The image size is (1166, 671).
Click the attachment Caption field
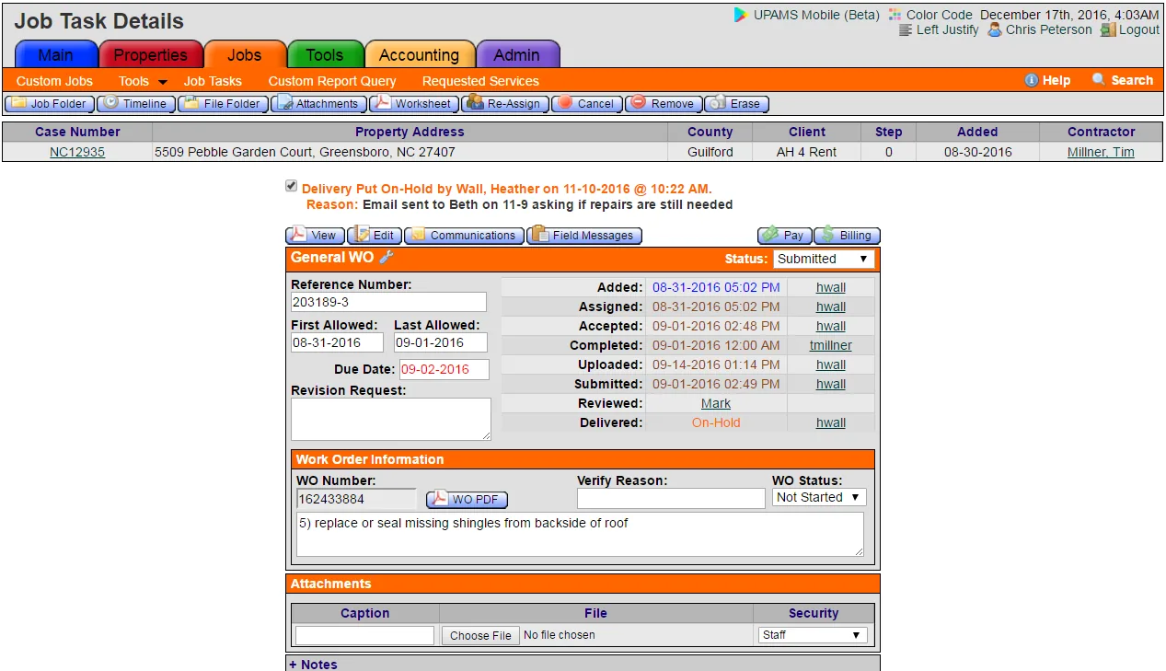pos(364,635)
